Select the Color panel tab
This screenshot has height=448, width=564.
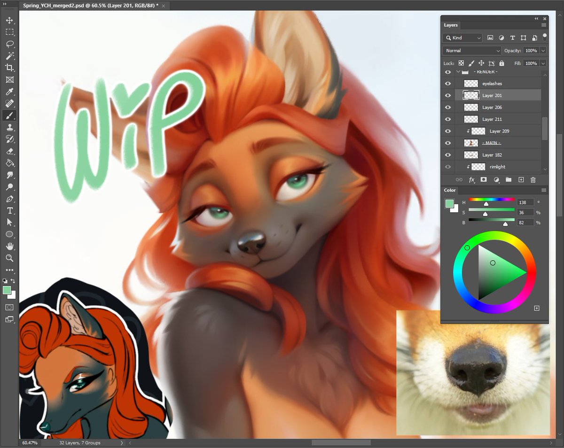(450, 190)
